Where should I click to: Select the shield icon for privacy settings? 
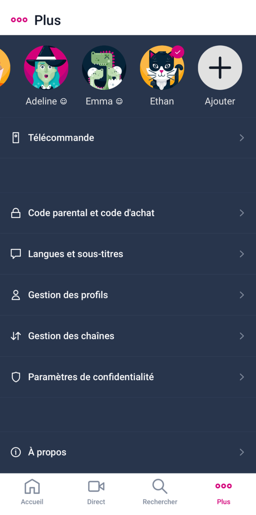point(16,377)
